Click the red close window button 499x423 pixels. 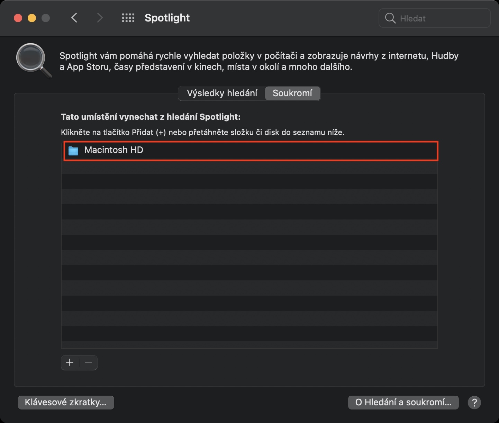tap(18, 18)
